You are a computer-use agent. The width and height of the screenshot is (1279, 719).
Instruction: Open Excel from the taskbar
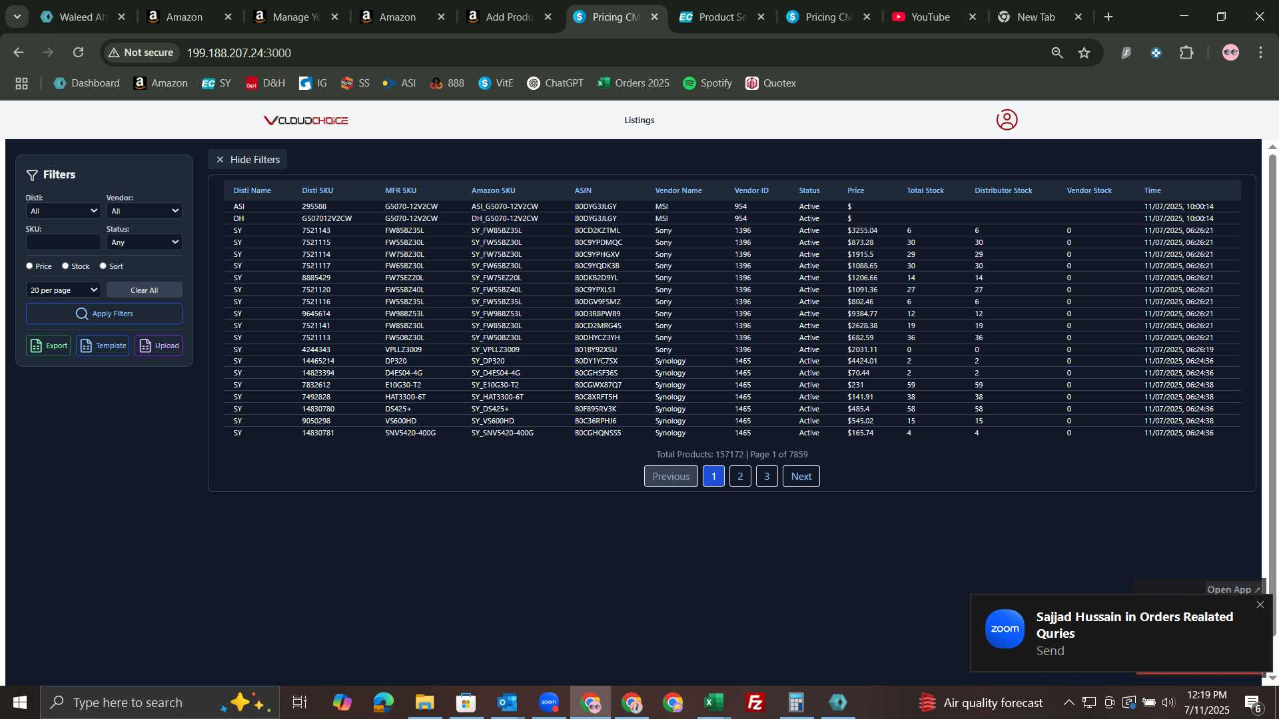pyautogui.click(x=713, y=702)
